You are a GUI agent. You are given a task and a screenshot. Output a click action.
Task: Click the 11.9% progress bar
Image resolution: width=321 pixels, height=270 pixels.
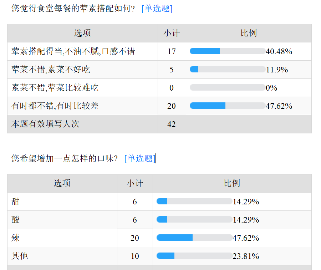pos(227,70)
